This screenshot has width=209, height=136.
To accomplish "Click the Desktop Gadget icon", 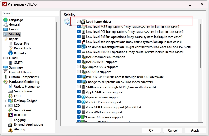I will [x=11, y=101].
